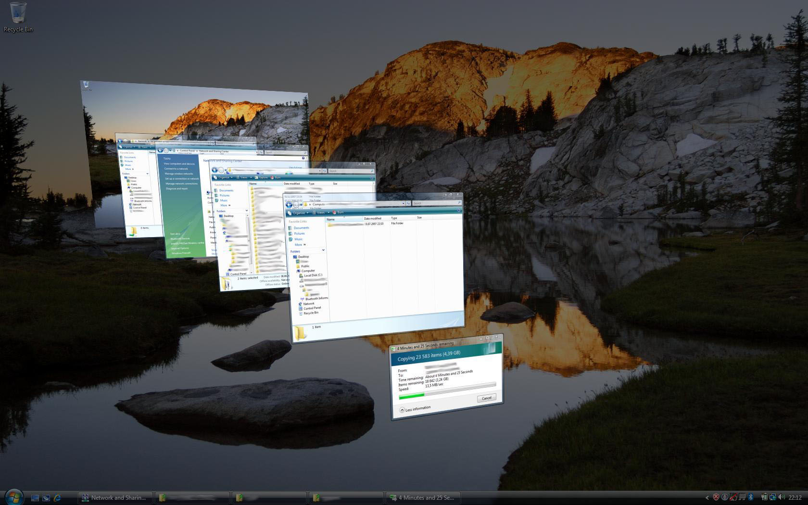Click 'Diagnose and repair' task link
Viewport: 808px width, 505px height.
(177, 189)
